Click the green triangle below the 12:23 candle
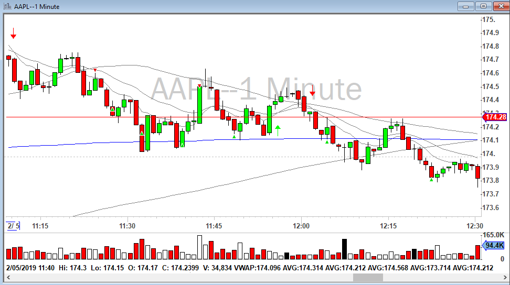Viewport: 510px width, 285px height. (431, 180)
